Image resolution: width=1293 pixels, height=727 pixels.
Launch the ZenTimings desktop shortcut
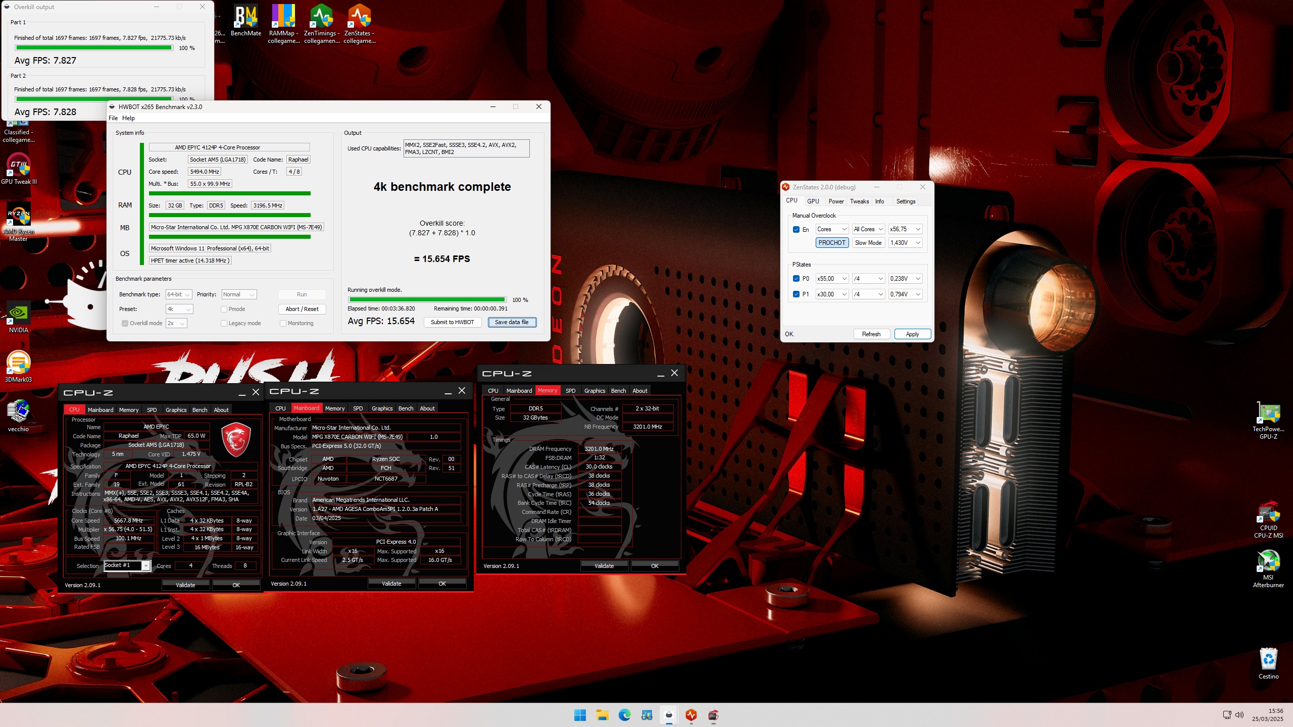point(322,23)
